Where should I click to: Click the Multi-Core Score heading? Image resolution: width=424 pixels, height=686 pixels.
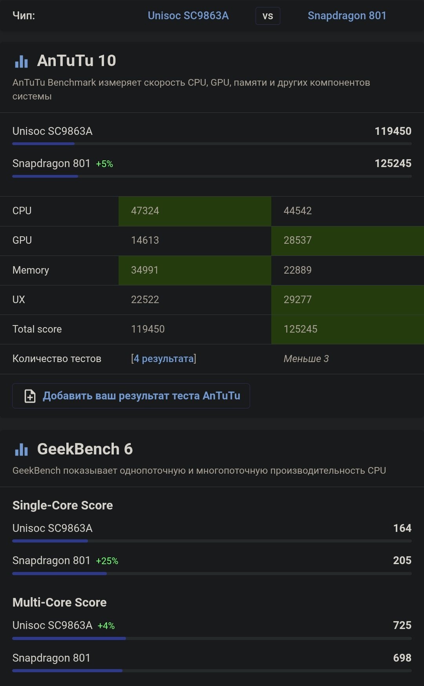click(60, 602)
